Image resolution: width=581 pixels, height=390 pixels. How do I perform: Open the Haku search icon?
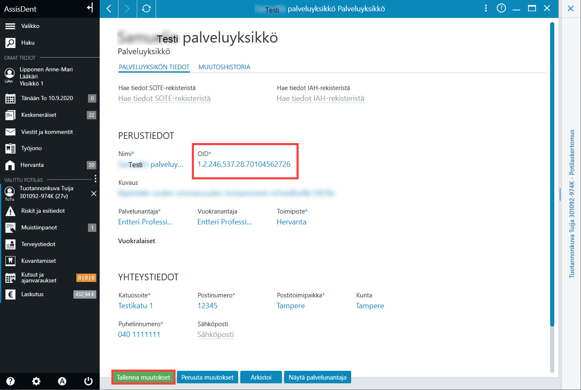pos(10,43)
